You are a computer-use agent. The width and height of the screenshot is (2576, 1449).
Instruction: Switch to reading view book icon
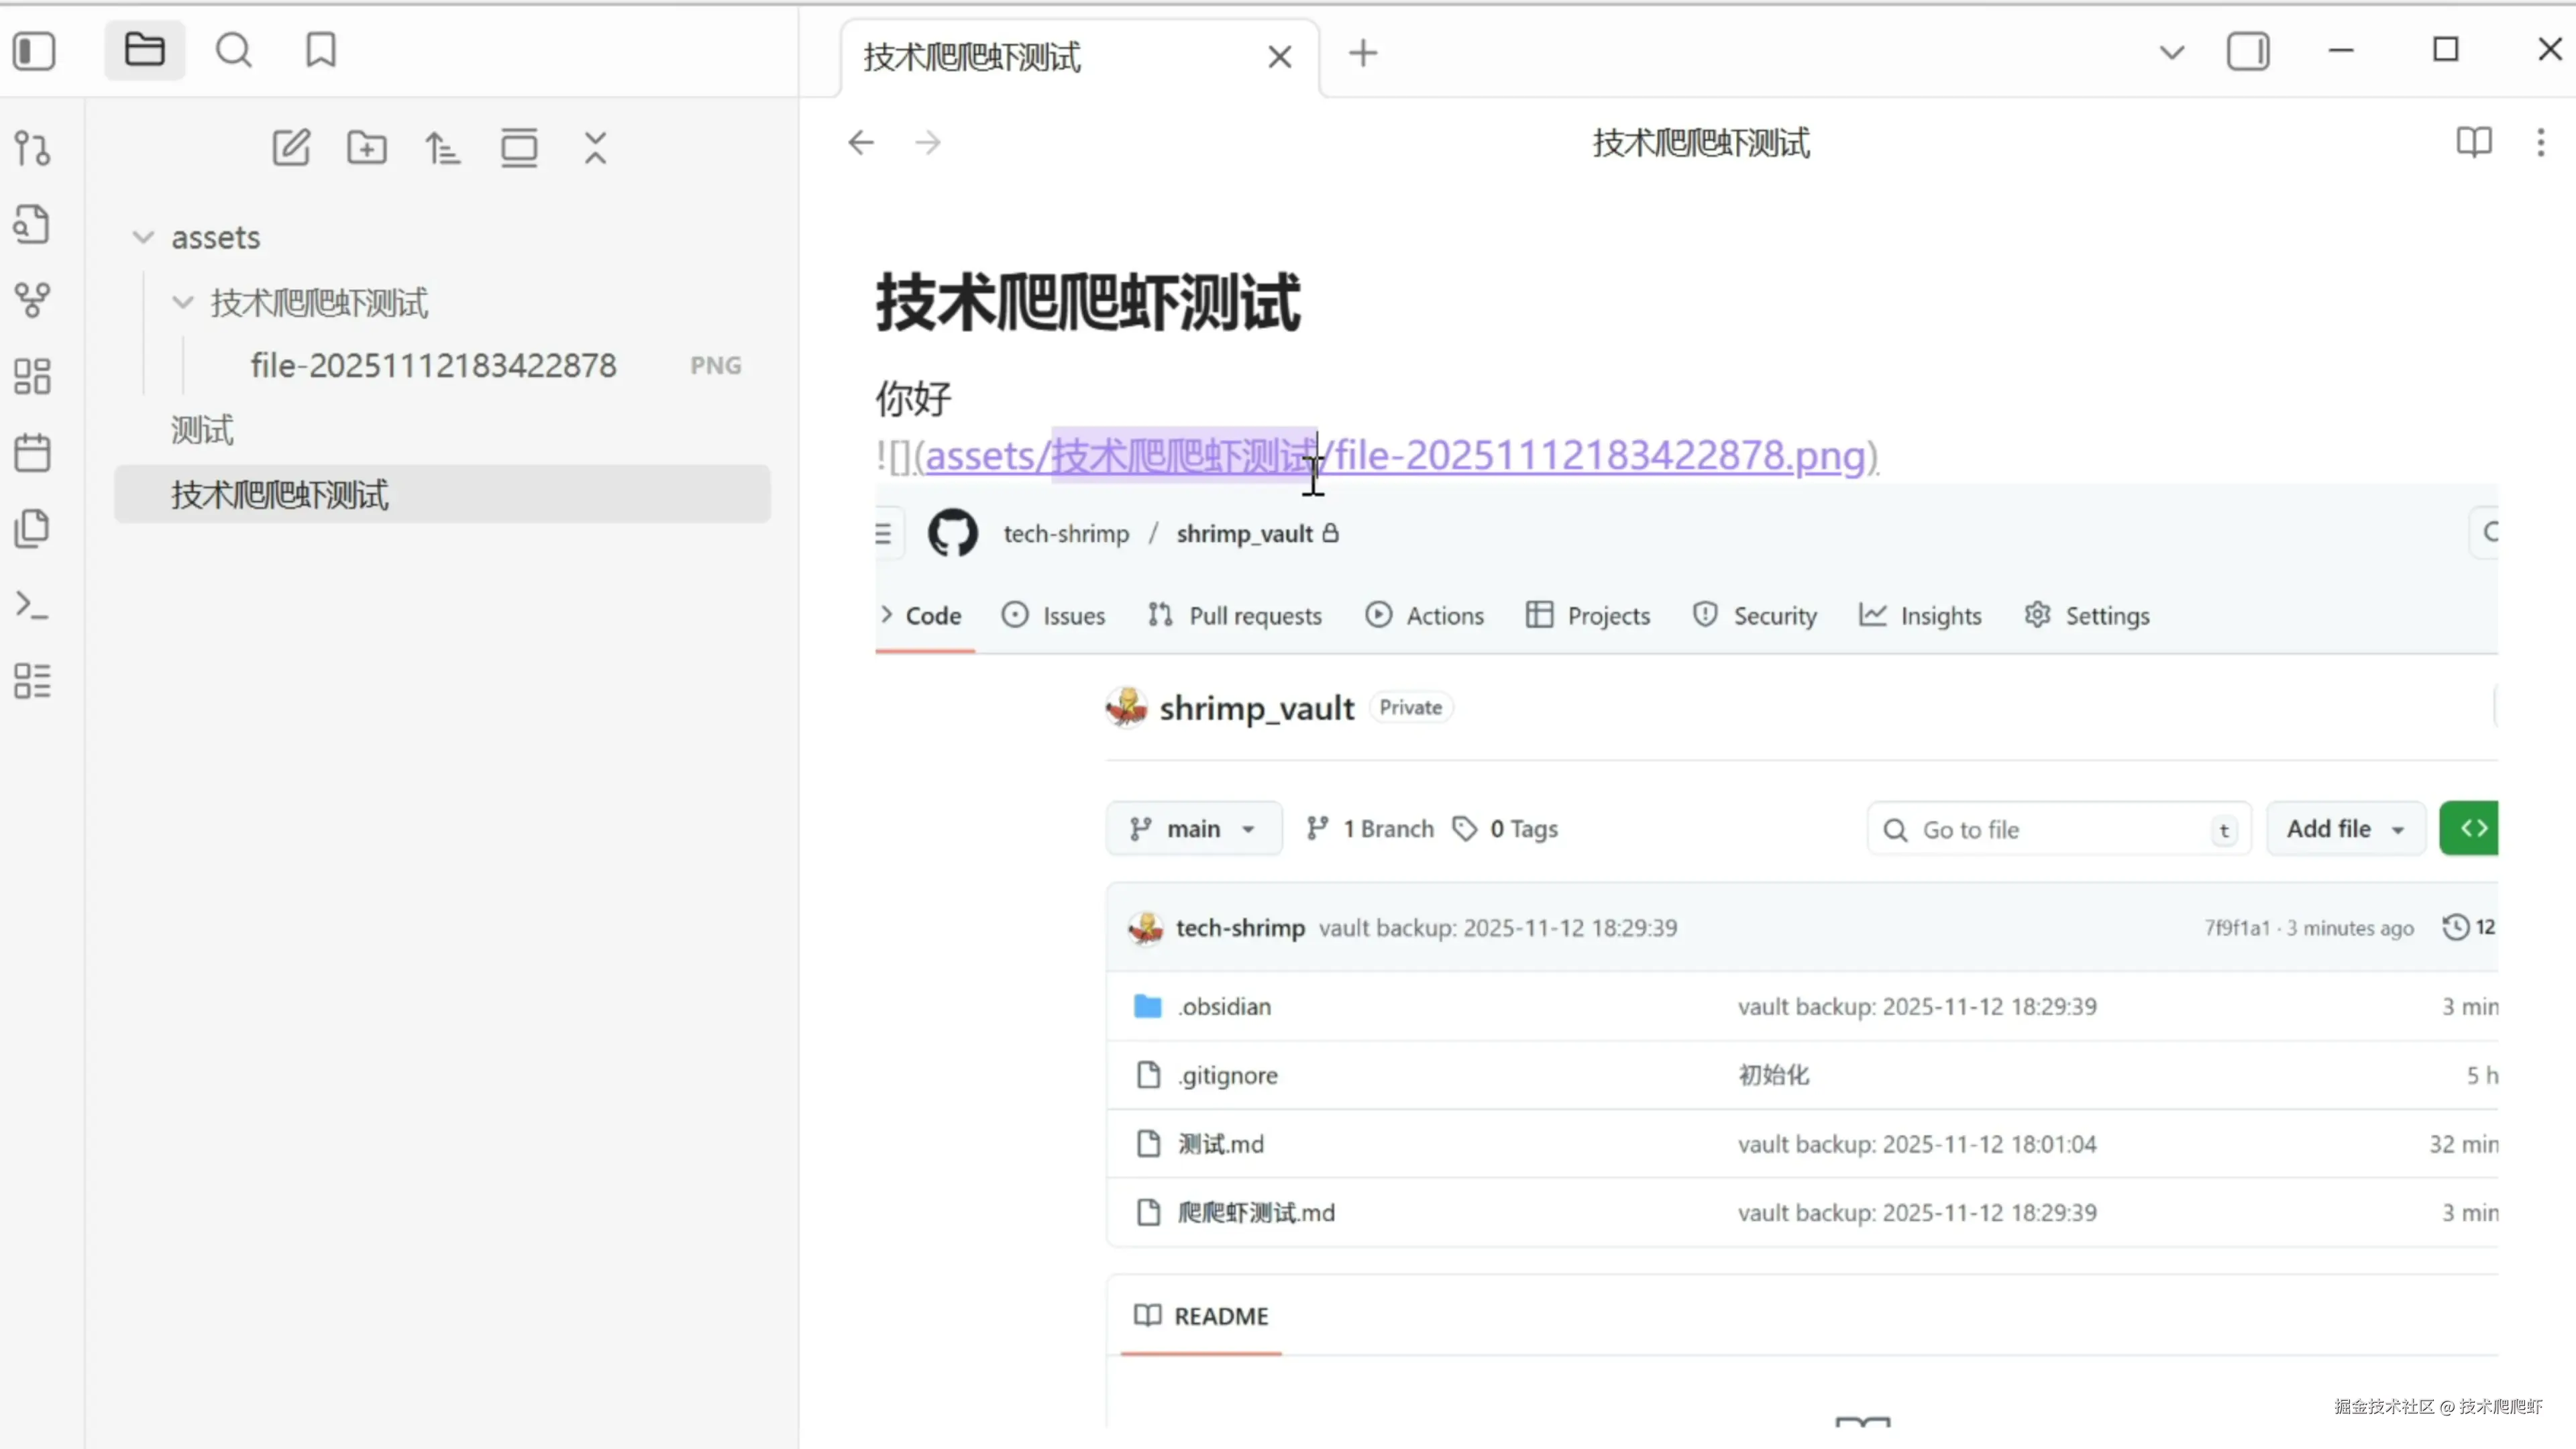tap(2473, 142)
